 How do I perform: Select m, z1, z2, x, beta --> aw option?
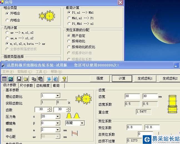(x=7, y=44)
